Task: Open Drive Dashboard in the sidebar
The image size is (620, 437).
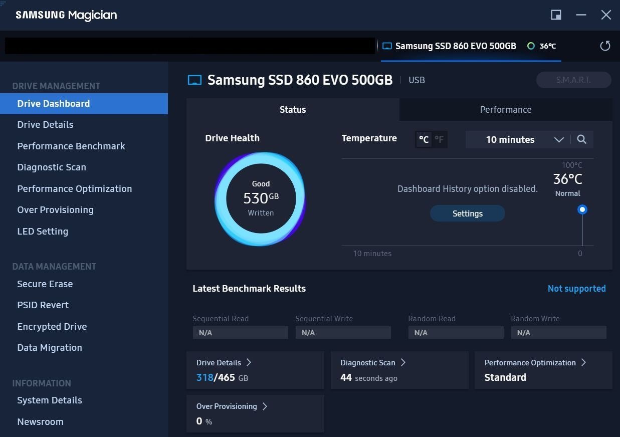Action: (84, 104)
